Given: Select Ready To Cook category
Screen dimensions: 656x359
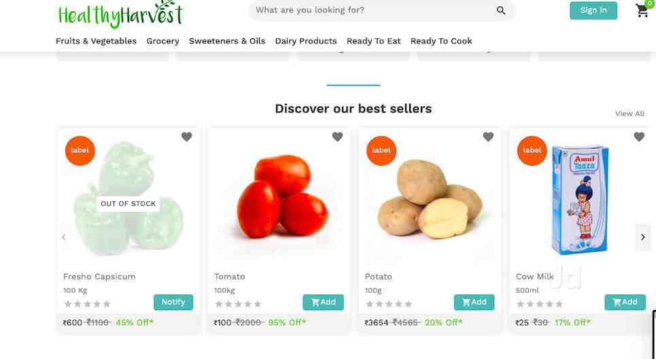Looking at the screenshot, I should (x=441, y=41).
